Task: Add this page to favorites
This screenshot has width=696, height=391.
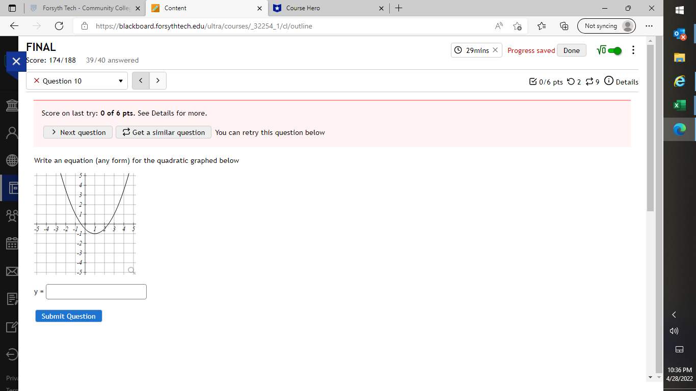Action: coord(518,26)
